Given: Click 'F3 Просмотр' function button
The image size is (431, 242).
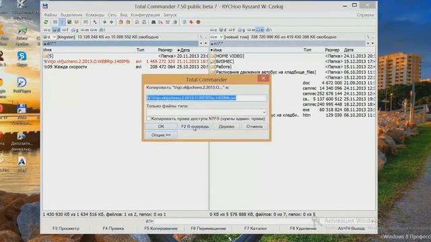Looking at the screenshot, I should point(66,229).
